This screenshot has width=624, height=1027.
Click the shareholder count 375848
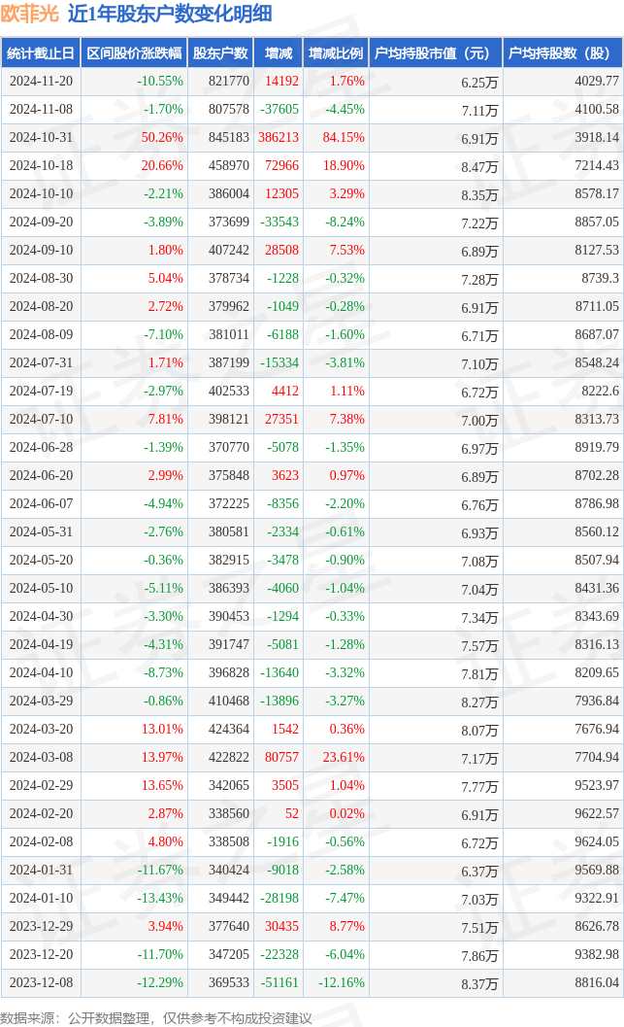229,475
